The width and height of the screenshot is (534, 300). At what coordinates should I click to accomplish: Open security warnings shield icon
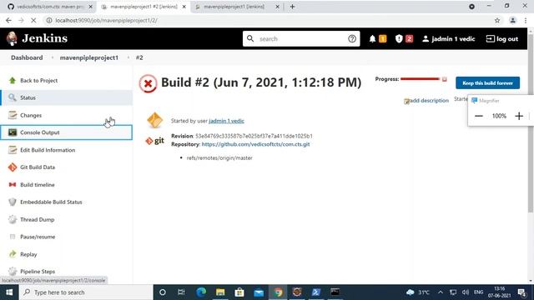399,39
